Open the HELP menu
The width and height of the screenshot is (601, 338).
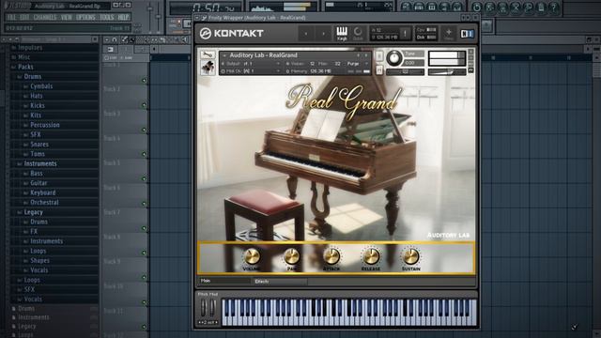[x=123, y=18]
